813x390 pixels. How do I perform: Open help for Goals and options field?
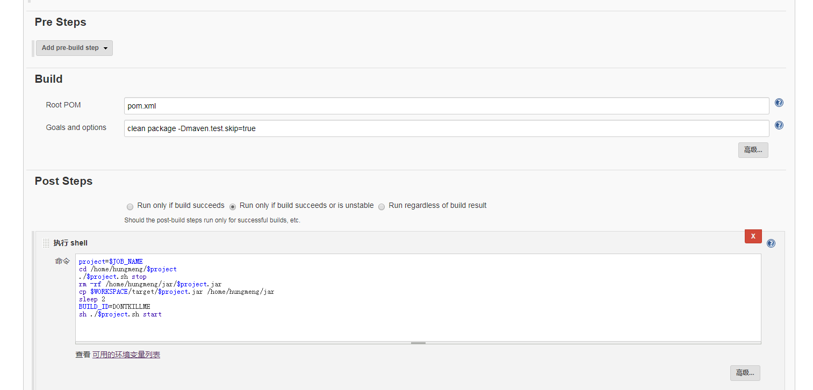tap(779, 125)
